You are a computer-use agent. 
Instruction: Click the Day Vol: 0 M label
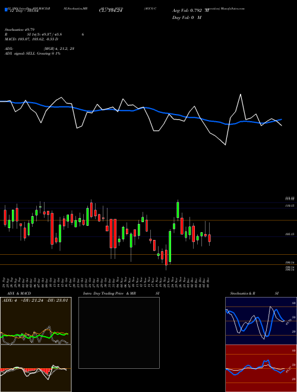pyautogui.click(x=187, y=17)
